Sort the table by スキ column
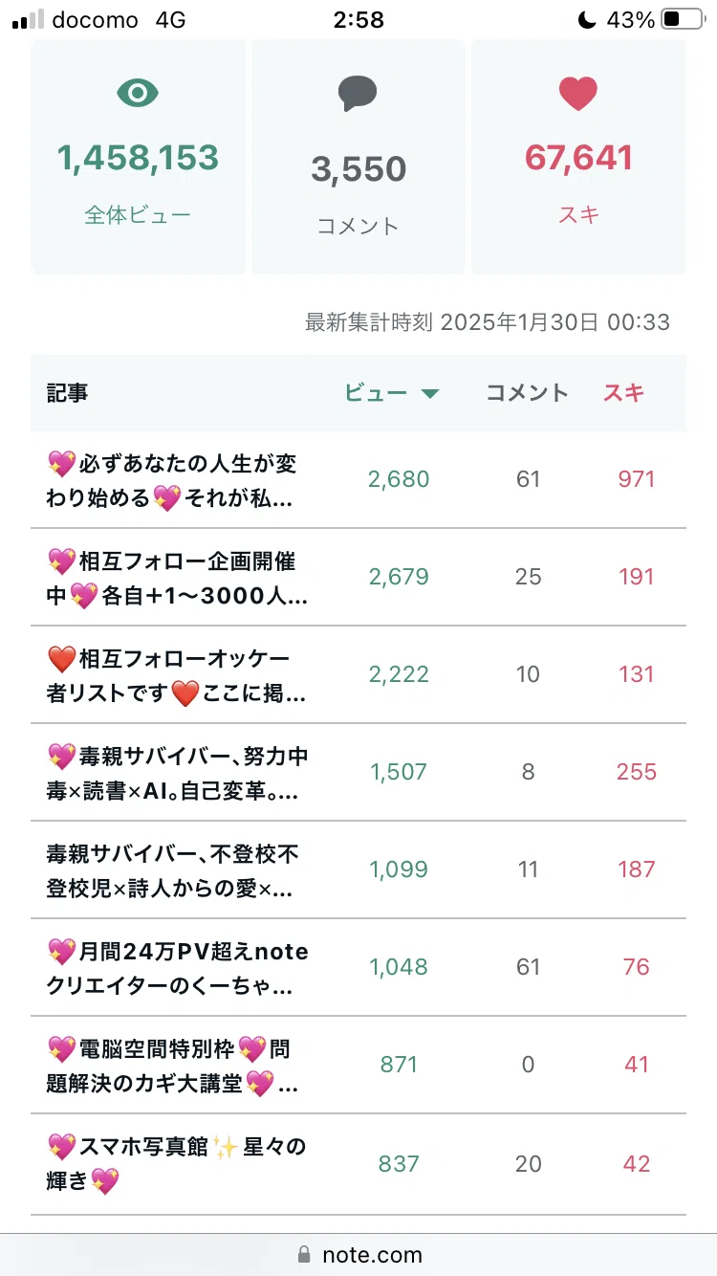 [623, 392]
